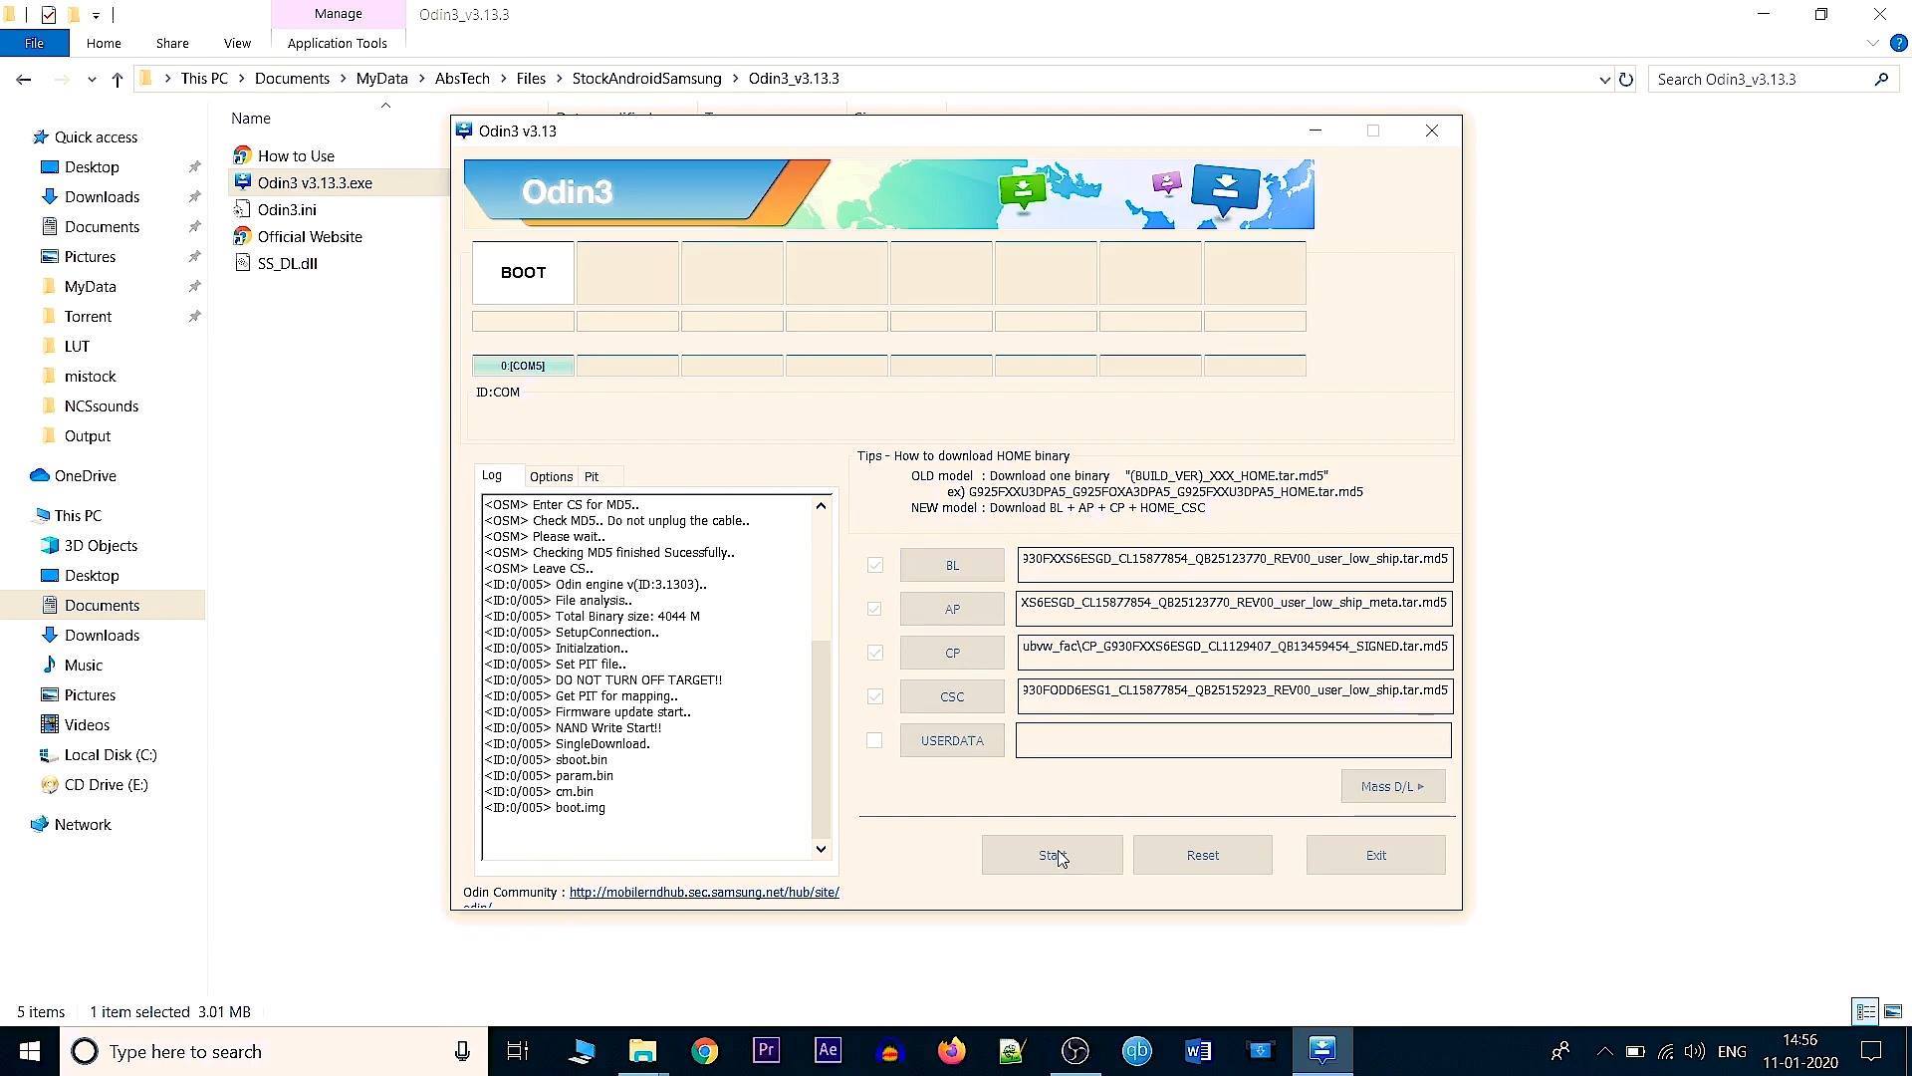
Task: Toggle the BL checkbox
Action: (x=874, y=565)
